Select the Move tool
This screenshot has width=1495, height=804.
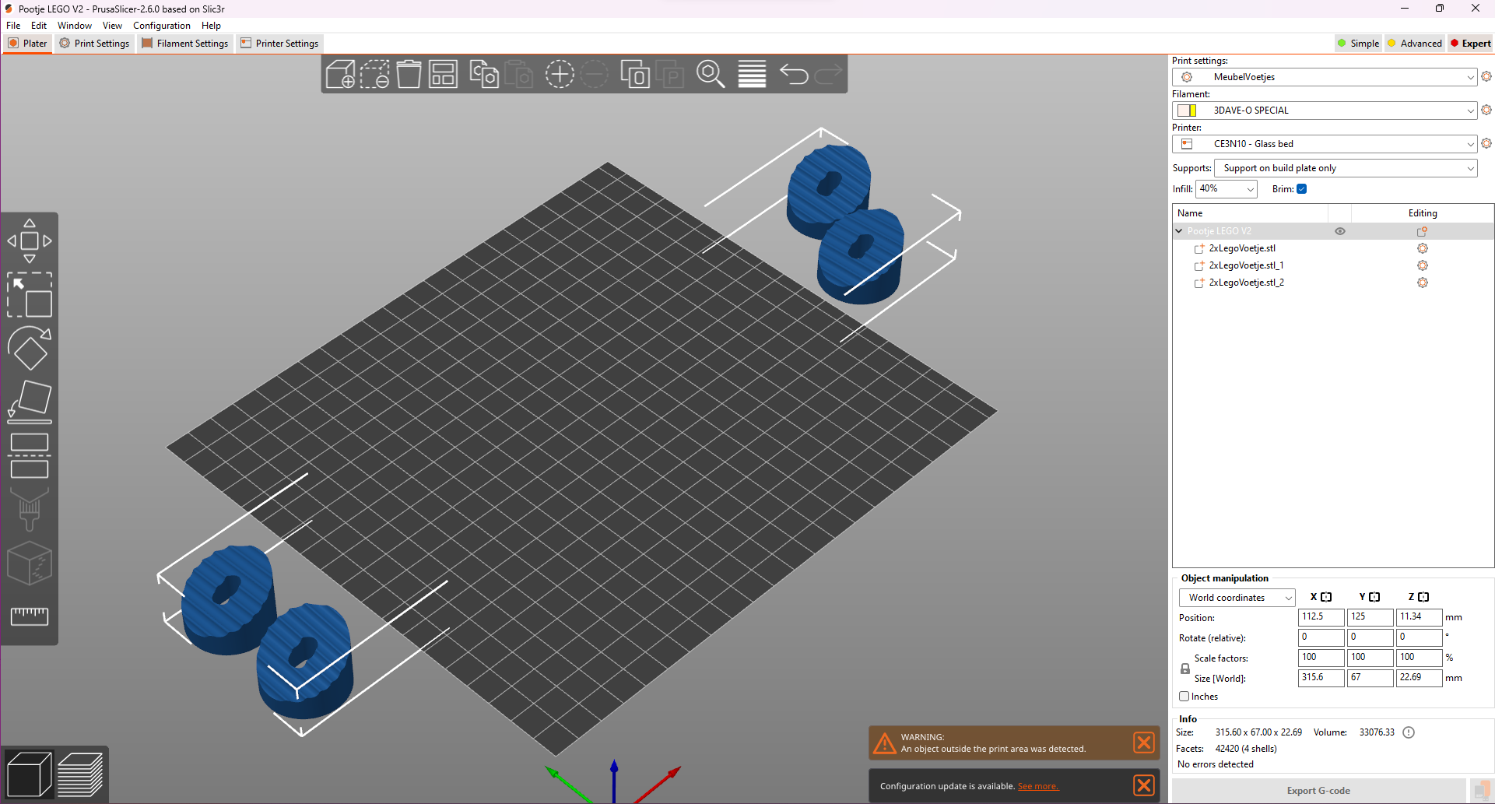pyautogui.click(x=29, y=240)
